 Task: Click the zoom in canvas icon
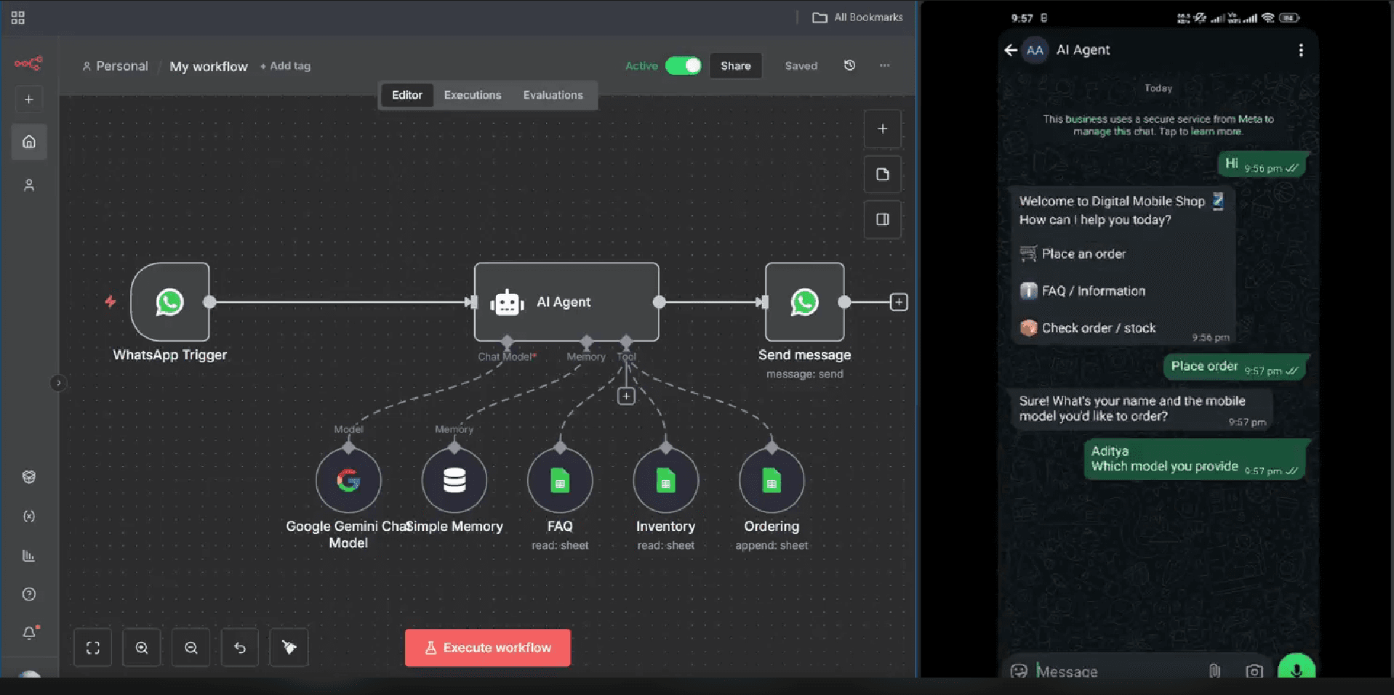pos(142,648)
